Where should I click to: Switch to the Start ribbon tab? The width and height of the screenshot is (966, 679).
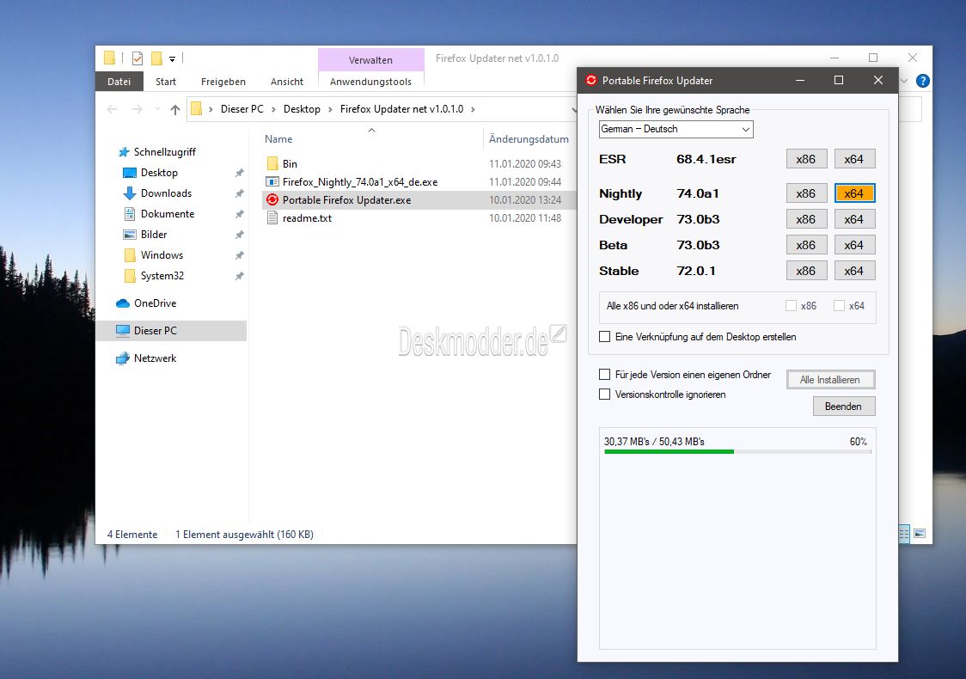pos(166,82)
